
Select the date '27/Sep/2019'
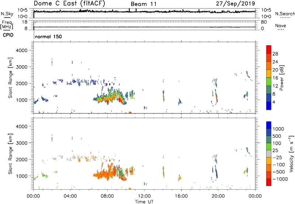pos(235,3)
